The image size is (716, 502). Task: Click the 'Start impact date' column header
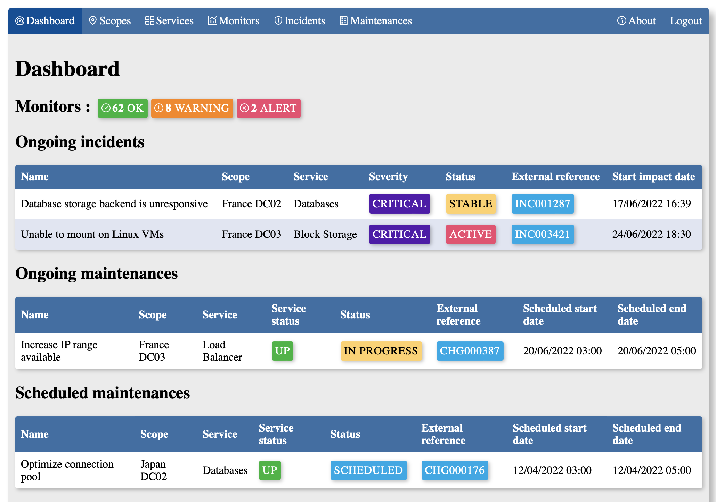click(653, 177)
